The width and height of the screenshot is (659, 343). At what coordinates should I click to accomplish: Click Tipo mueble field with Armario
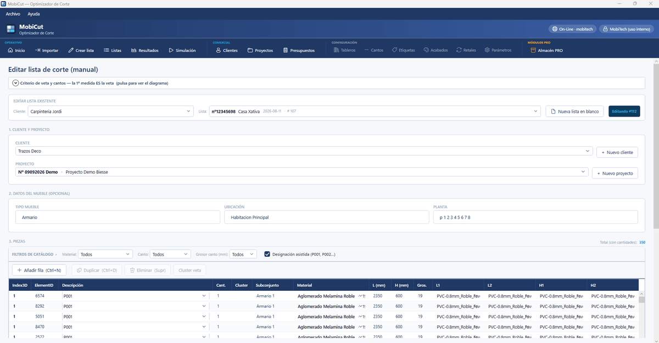coord(118,217)
